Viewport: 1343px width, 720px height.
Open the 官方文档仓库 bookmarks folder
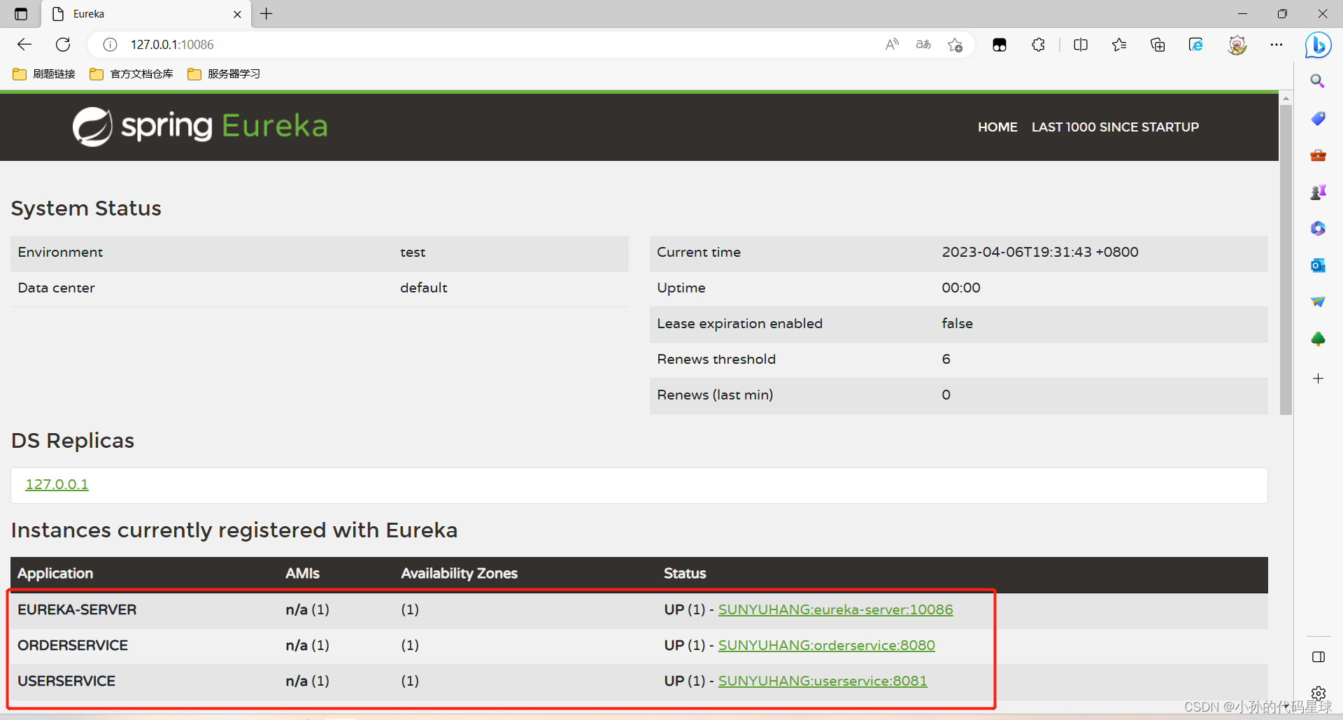pyautogui.click(x=132, y=74)
